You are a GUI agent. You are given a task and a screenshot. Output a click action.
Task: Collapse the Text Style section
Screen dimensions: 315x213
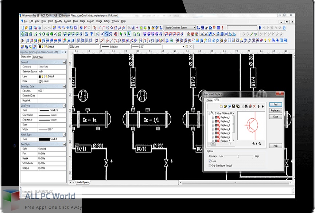(x=64, y=145)
